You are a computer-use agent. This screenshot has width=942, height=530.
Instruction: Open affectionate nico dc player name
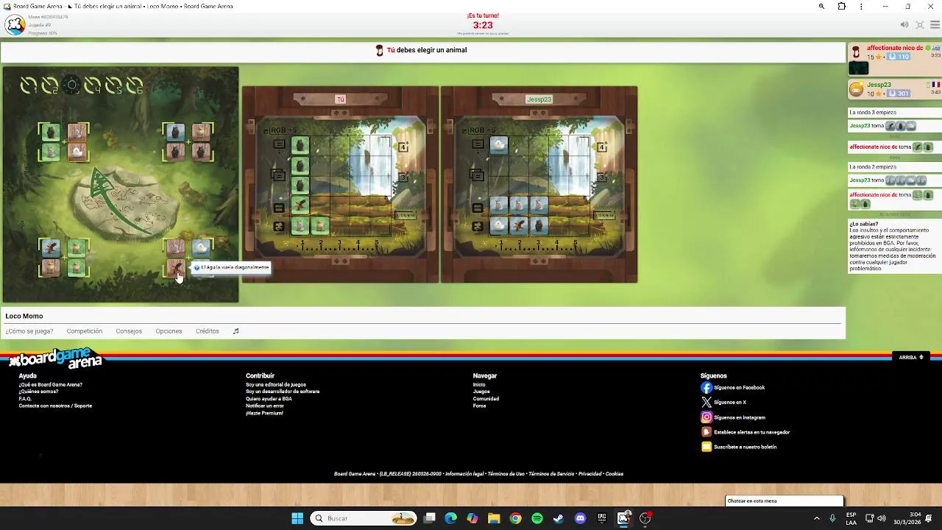895,48
